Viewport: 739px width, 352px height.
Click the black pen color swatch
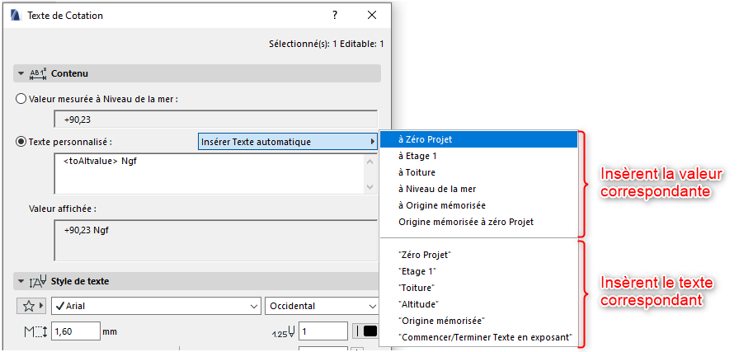(x=370, y=331)
